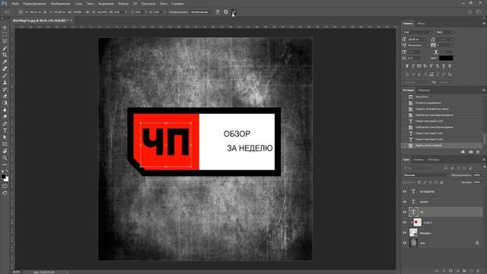Select the Rectangular Marquee tool
The height and width of the screenshot is (274, 487).
5,34
